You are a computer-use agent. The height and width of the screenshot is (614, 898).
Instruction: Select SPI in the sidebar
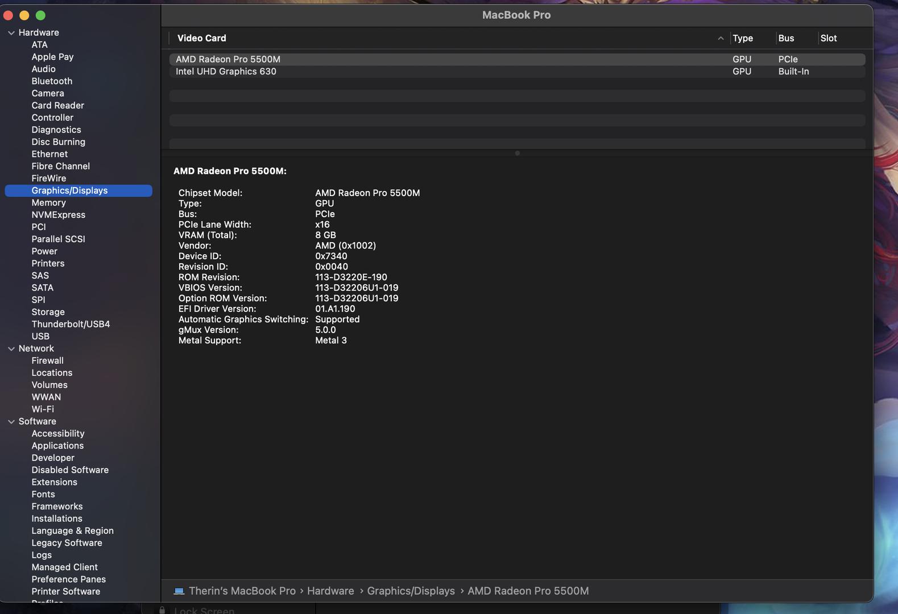(38, 300)
